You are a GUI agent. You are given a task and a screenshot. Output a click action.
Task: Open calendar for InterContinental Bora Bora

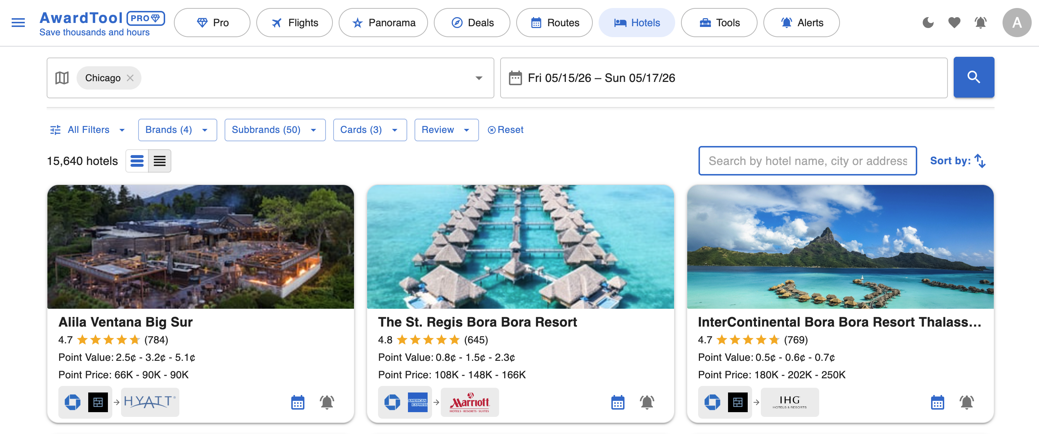pos(937,402)
